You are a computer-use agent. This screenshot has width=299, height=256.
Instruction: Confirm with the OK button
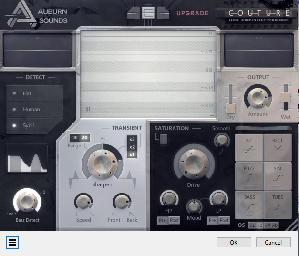coord(234,243)
